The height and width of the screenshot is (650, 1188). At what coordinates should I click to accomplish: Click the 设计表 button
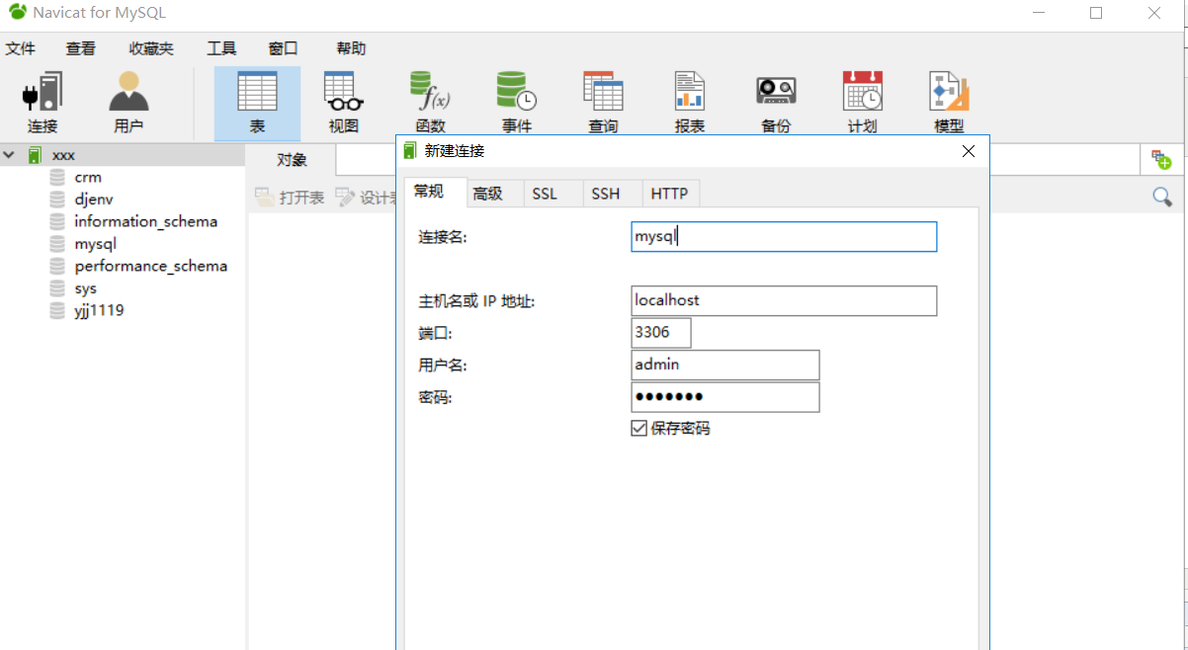[366, 198]
